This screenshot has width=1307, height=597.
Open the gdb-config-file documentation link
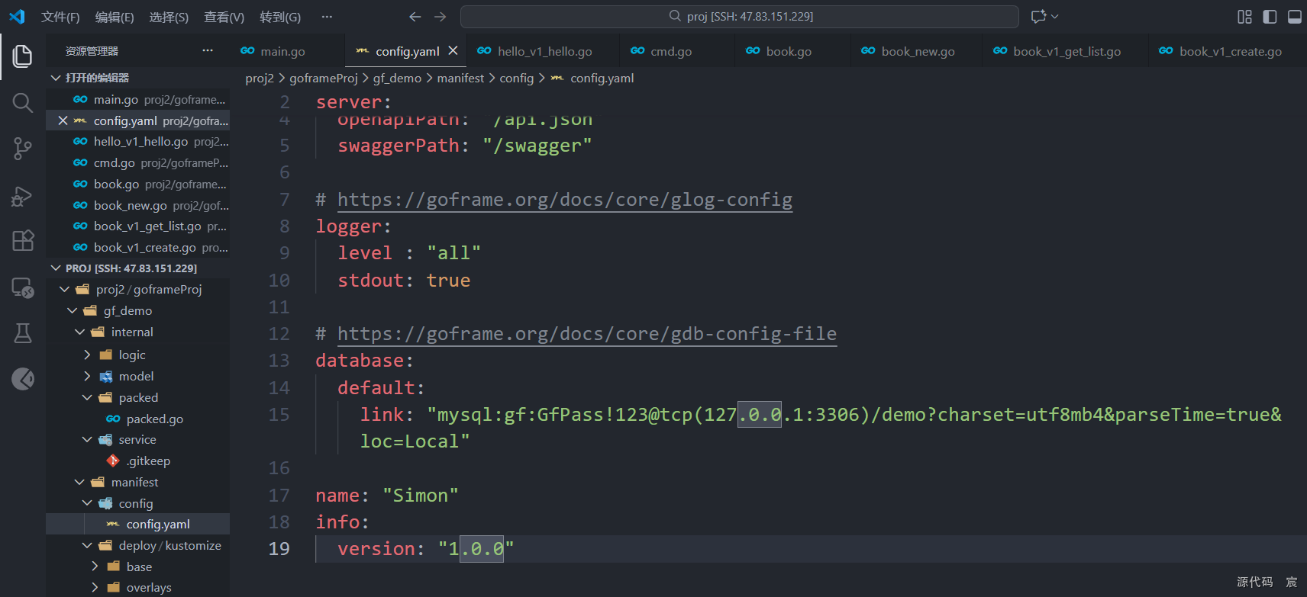coord(587,334)
